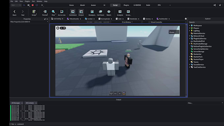
Task: Click the Share icon at top right
Action: (x=214, y=5)
